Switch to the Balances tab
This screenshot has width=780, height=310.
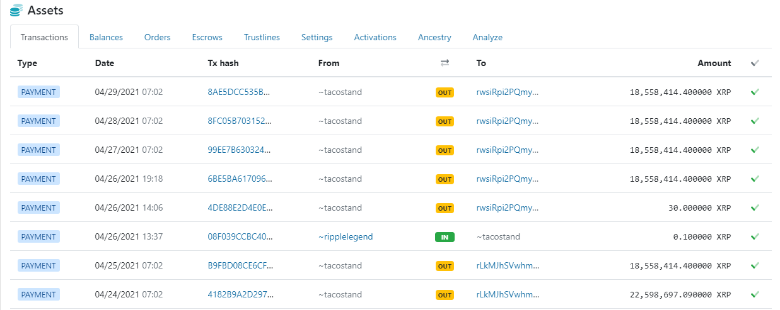[106, 37]
